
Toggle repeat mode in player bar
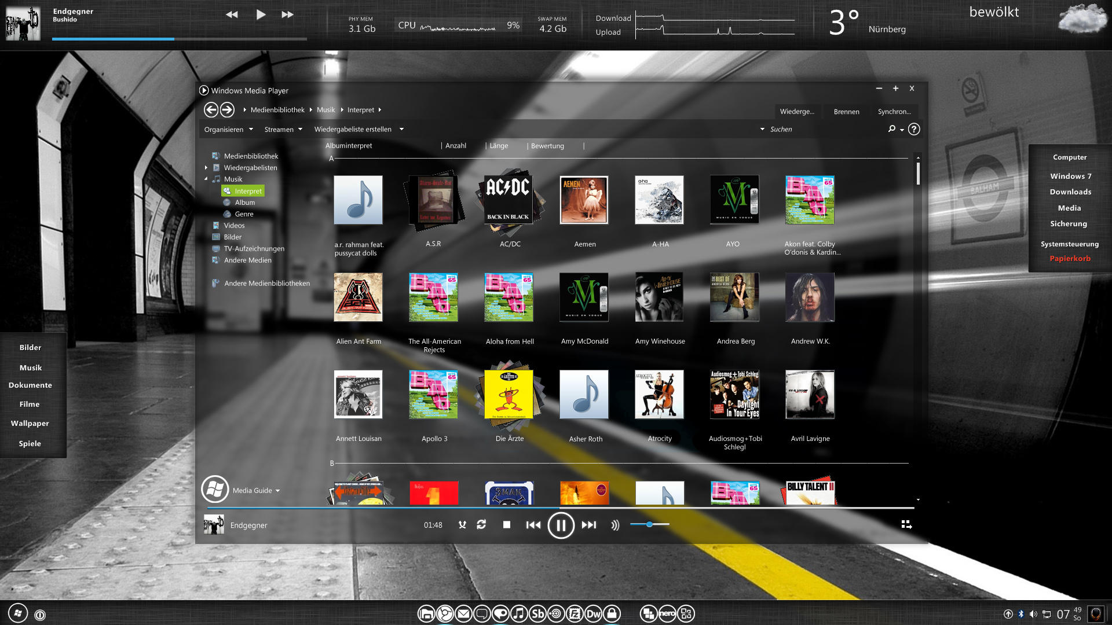[481, 525]
